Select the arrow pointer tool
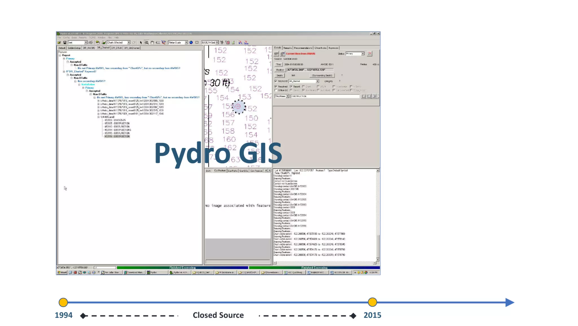Image resolution: width=578 pixels, height=326 pixels. [x=141, y=43]
